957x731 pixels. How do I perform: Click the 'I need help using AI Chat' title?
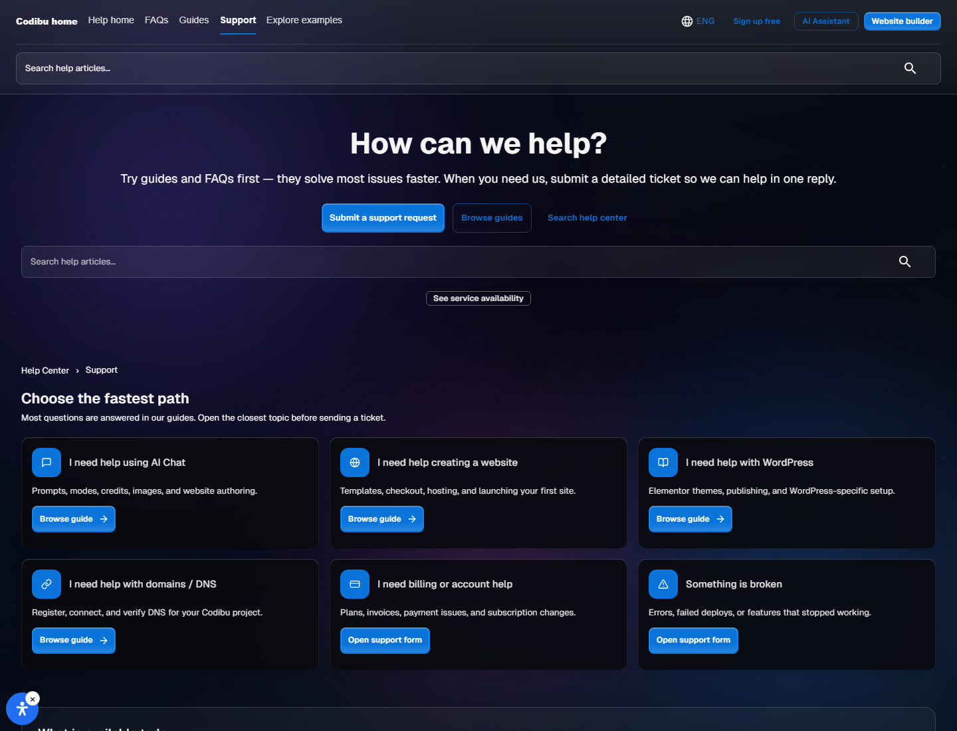click(x=127, y=463)
